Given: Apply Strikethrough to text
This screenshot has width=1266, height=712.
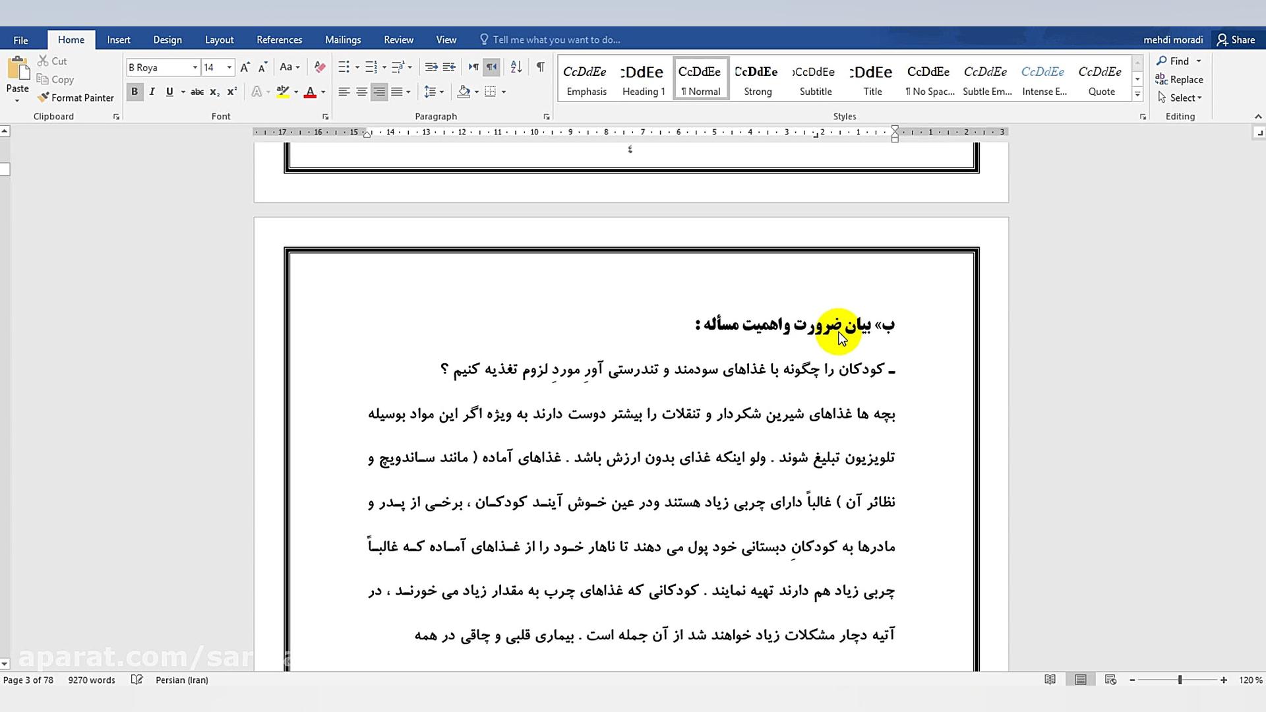Looking at the screenshot, I should coord(196,92).
